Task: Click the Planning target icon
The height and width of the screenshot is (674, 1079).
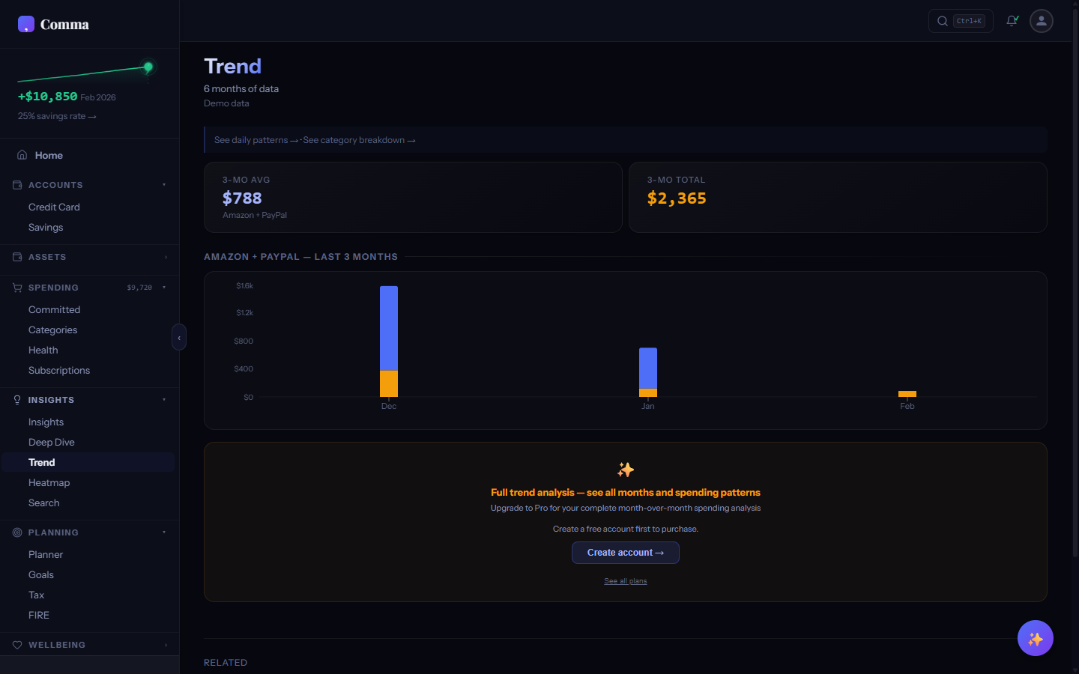Action: (x=16, y=532)
